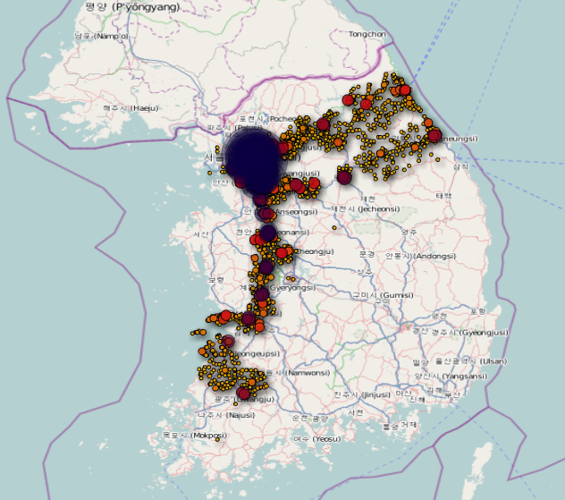Click the Gumisi map label
This screenshot has height=500, width=565.
[x=383, y=295]
